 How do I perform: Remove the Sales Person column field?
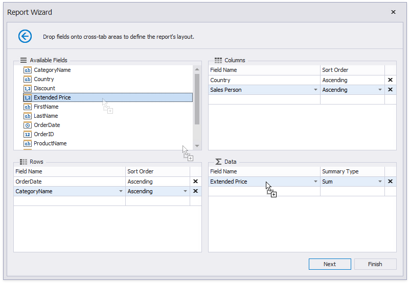pos(390,90)
